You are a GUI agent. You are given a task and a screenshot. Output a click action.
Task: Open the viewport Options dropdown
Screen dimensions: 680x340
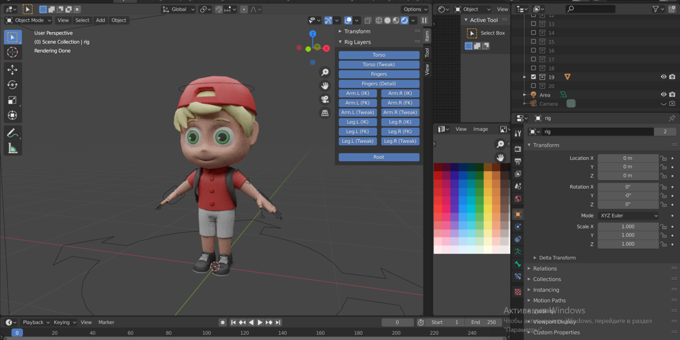[415, 9]
